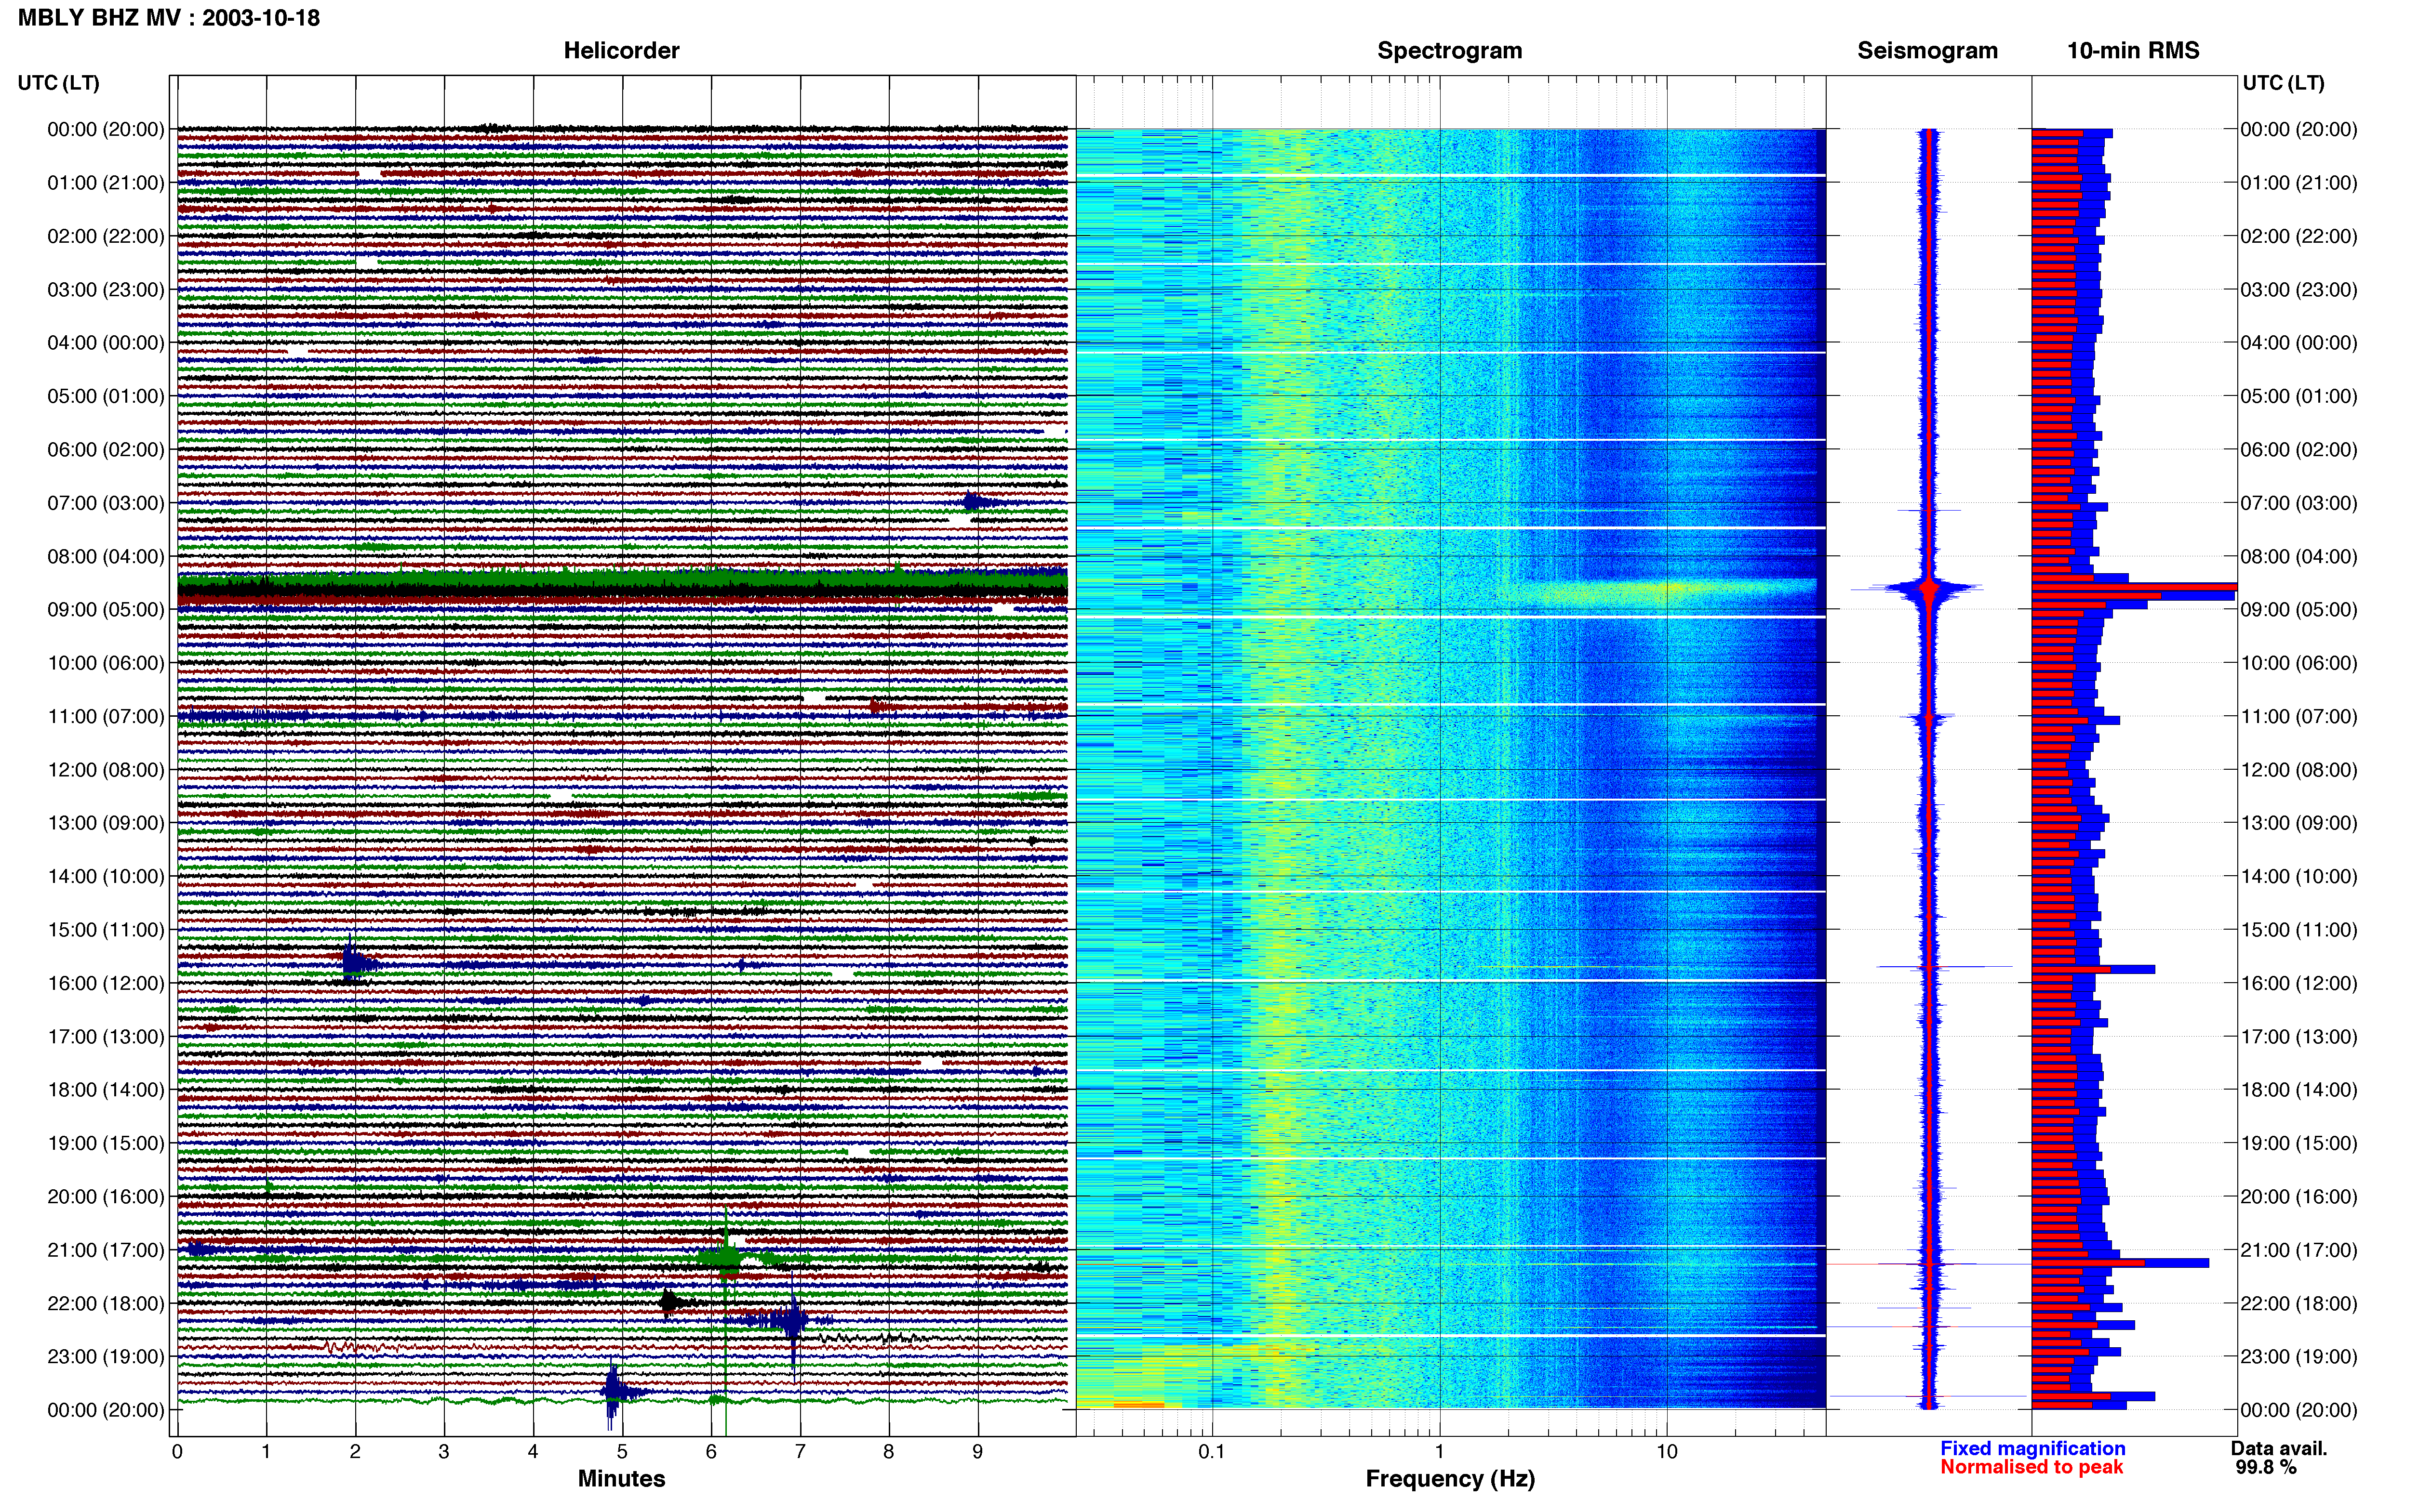Click the 'Frequency (Hz)' axis label
Screen dimensions: 2419x1512
point(1450,1479)
